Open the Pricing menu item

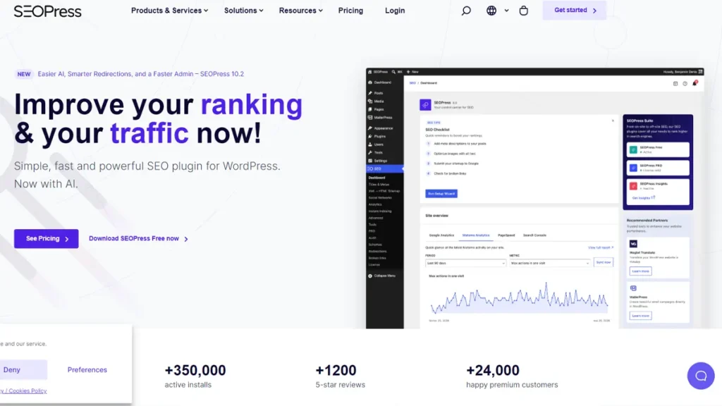(x=350, y=11)
